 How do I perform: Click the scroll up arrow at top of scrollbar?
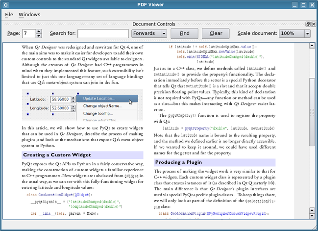[312, 46]
